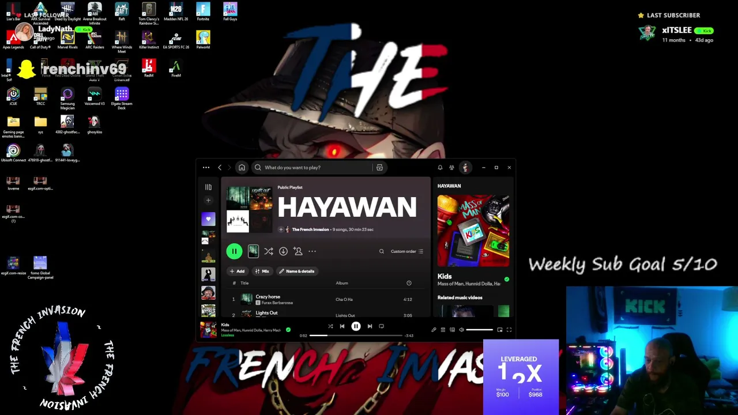Viewport: 738px width, 415px height.
Task: Open the FiveM desktop shortcut
Action: tap(176, 69)
